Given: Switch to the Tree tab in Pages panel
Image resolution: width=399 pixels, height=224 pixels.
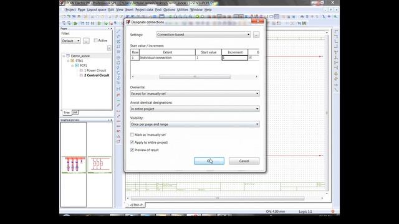Looking at the screenshot, I should pos(67,113).
